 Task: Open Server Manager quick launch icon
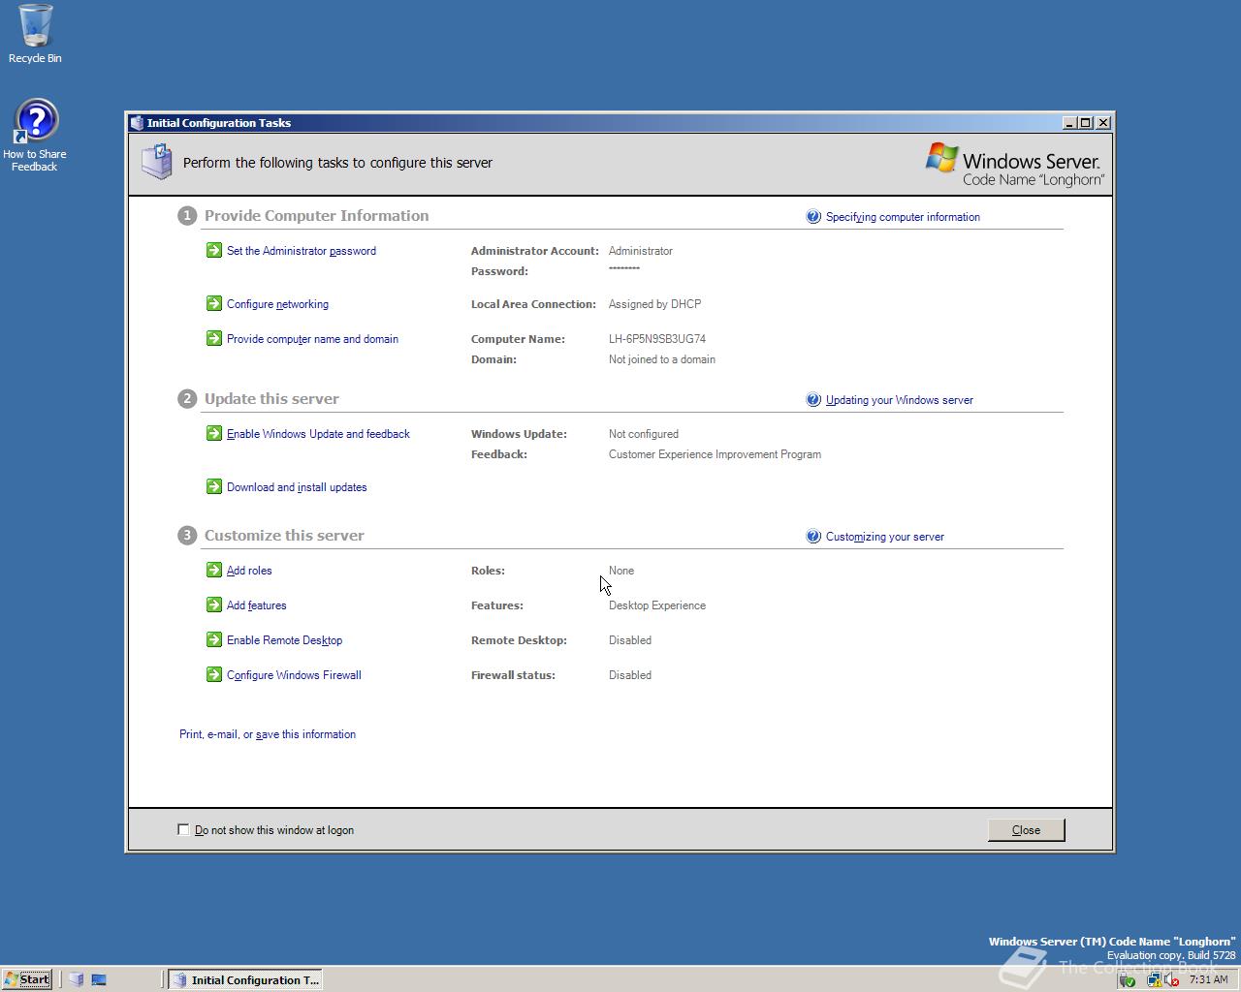[x=77, y=979]
